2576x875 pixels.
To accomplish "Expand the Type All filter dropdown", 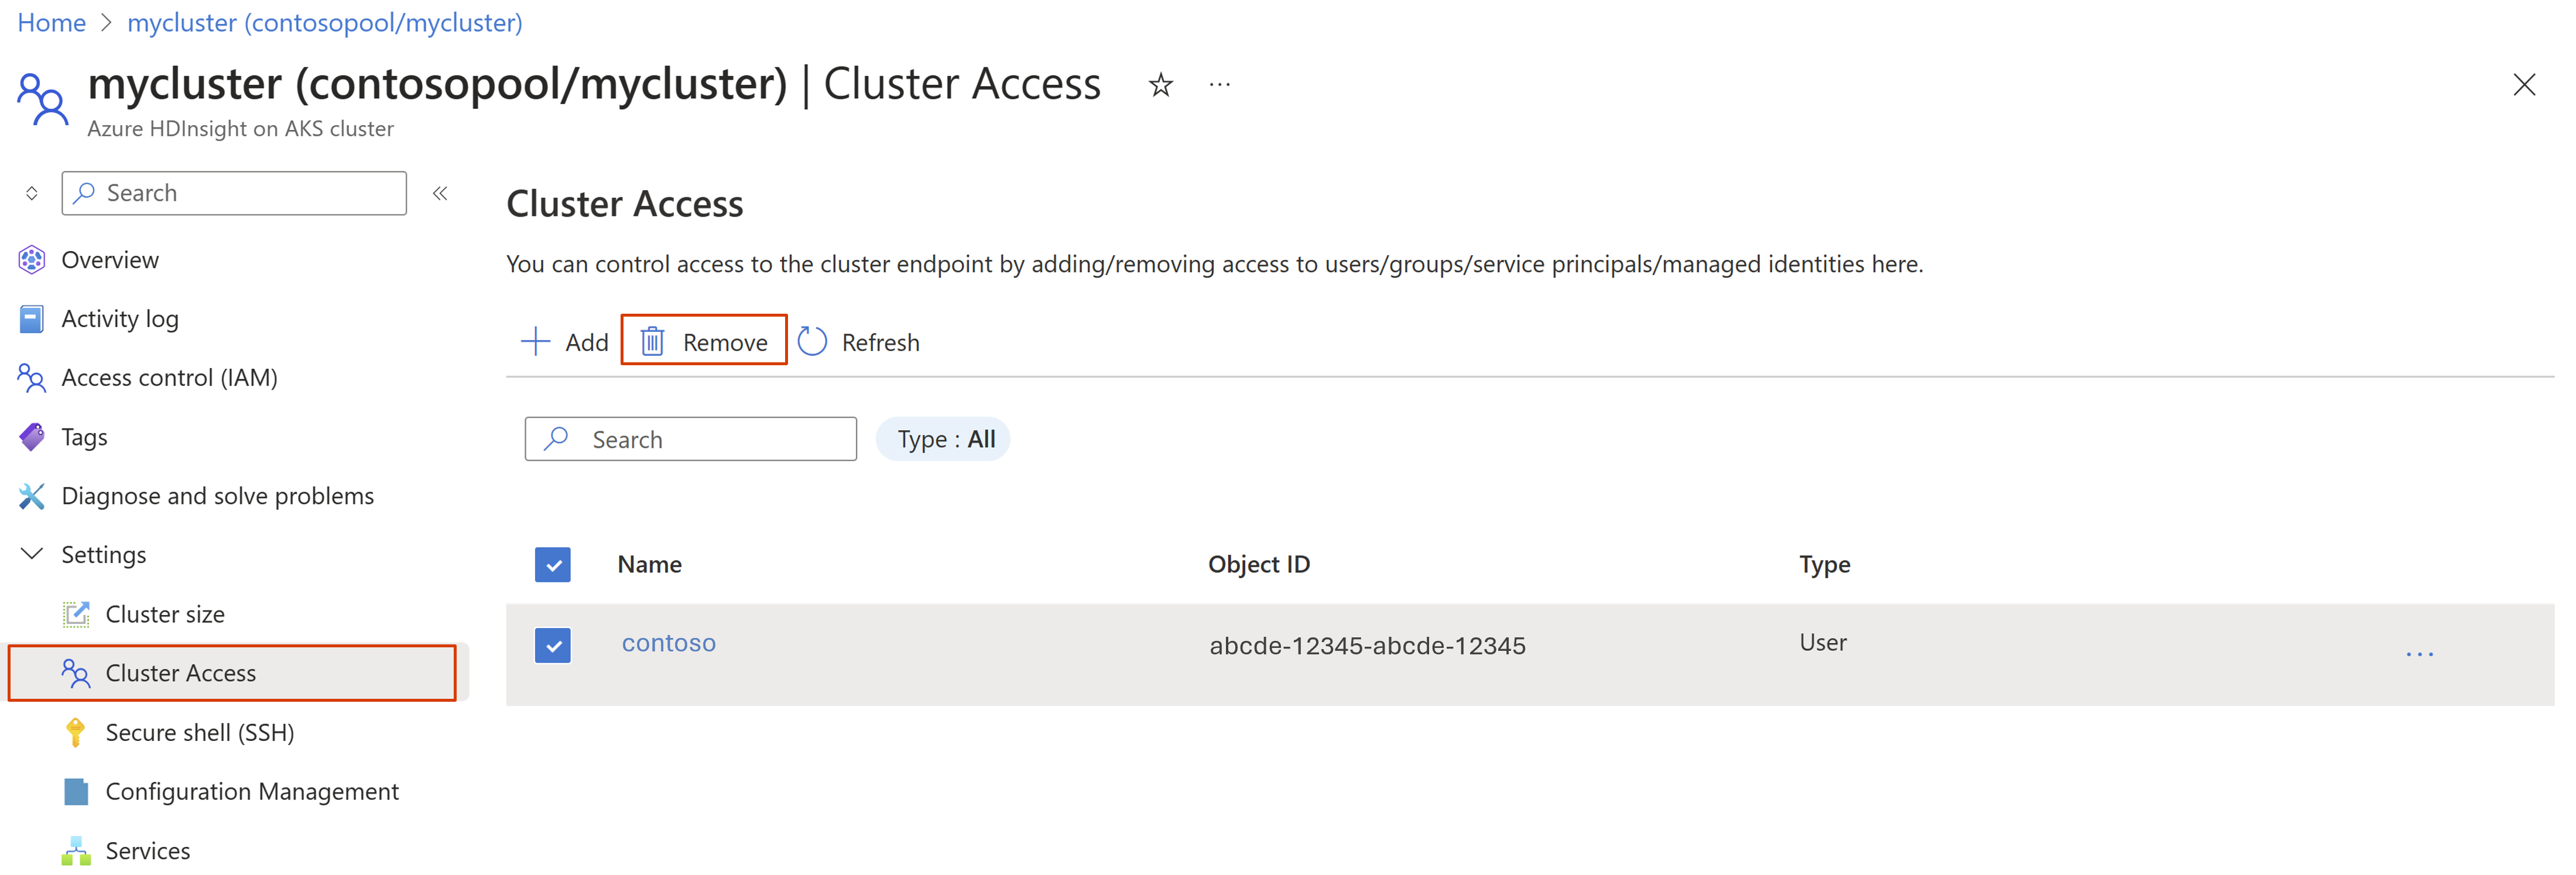I will (x=945, y=438).
